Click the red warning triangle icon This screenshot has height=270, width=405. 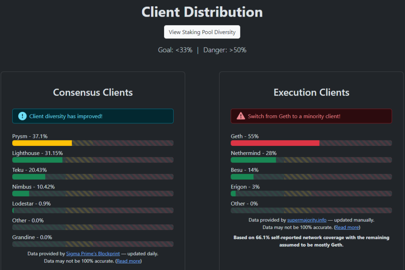[242, 115]
